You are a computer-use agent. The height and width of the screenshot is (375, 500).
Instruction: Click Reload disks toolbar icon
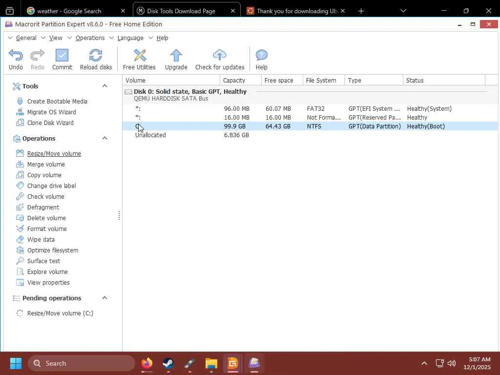[x=96, y=56]
